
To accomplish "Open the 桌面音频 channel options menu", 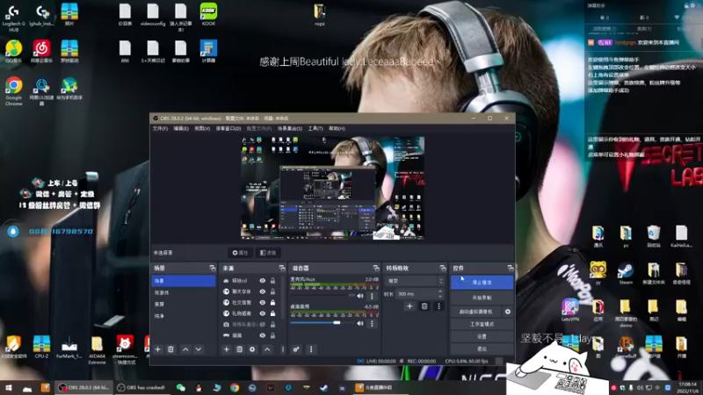I will 372,323.
